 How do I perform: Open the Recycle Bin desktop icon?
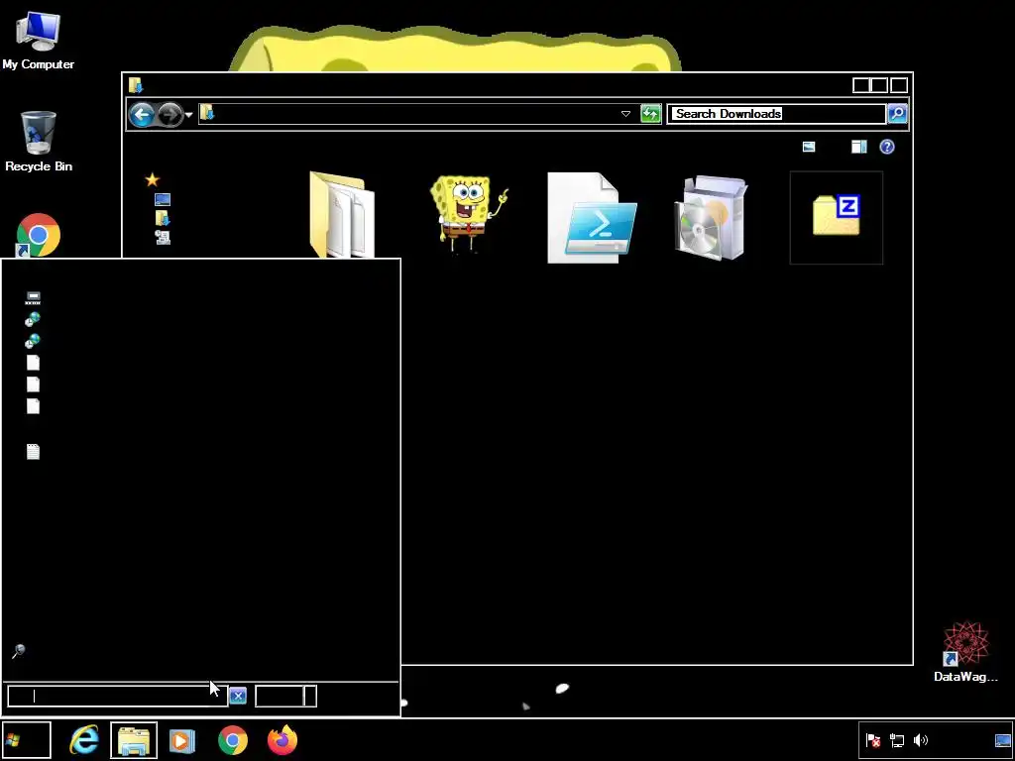coord(39,141)
